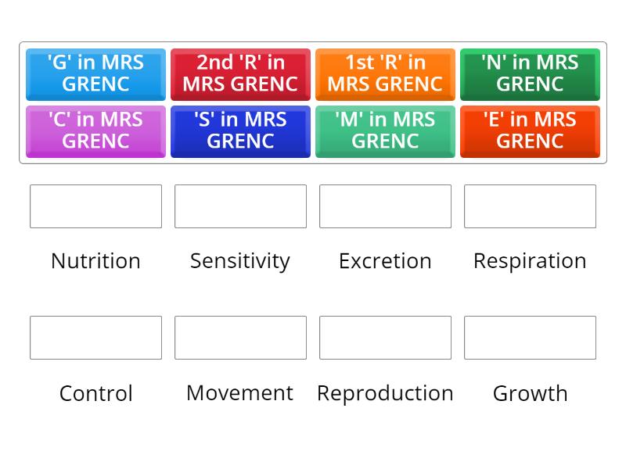Select the 'C' in MRS GRENC tile
Screen dimensions: 626x469
tap(95, 131)
